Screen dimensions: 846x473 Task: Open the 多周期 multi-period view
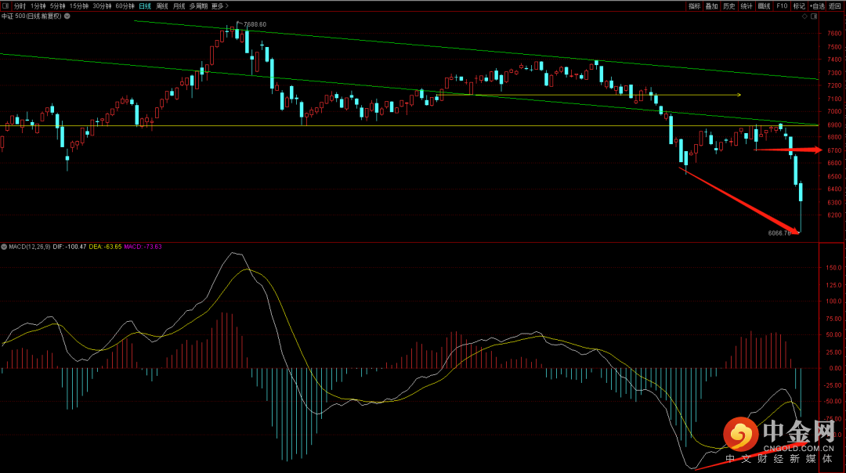coord(198,5)
